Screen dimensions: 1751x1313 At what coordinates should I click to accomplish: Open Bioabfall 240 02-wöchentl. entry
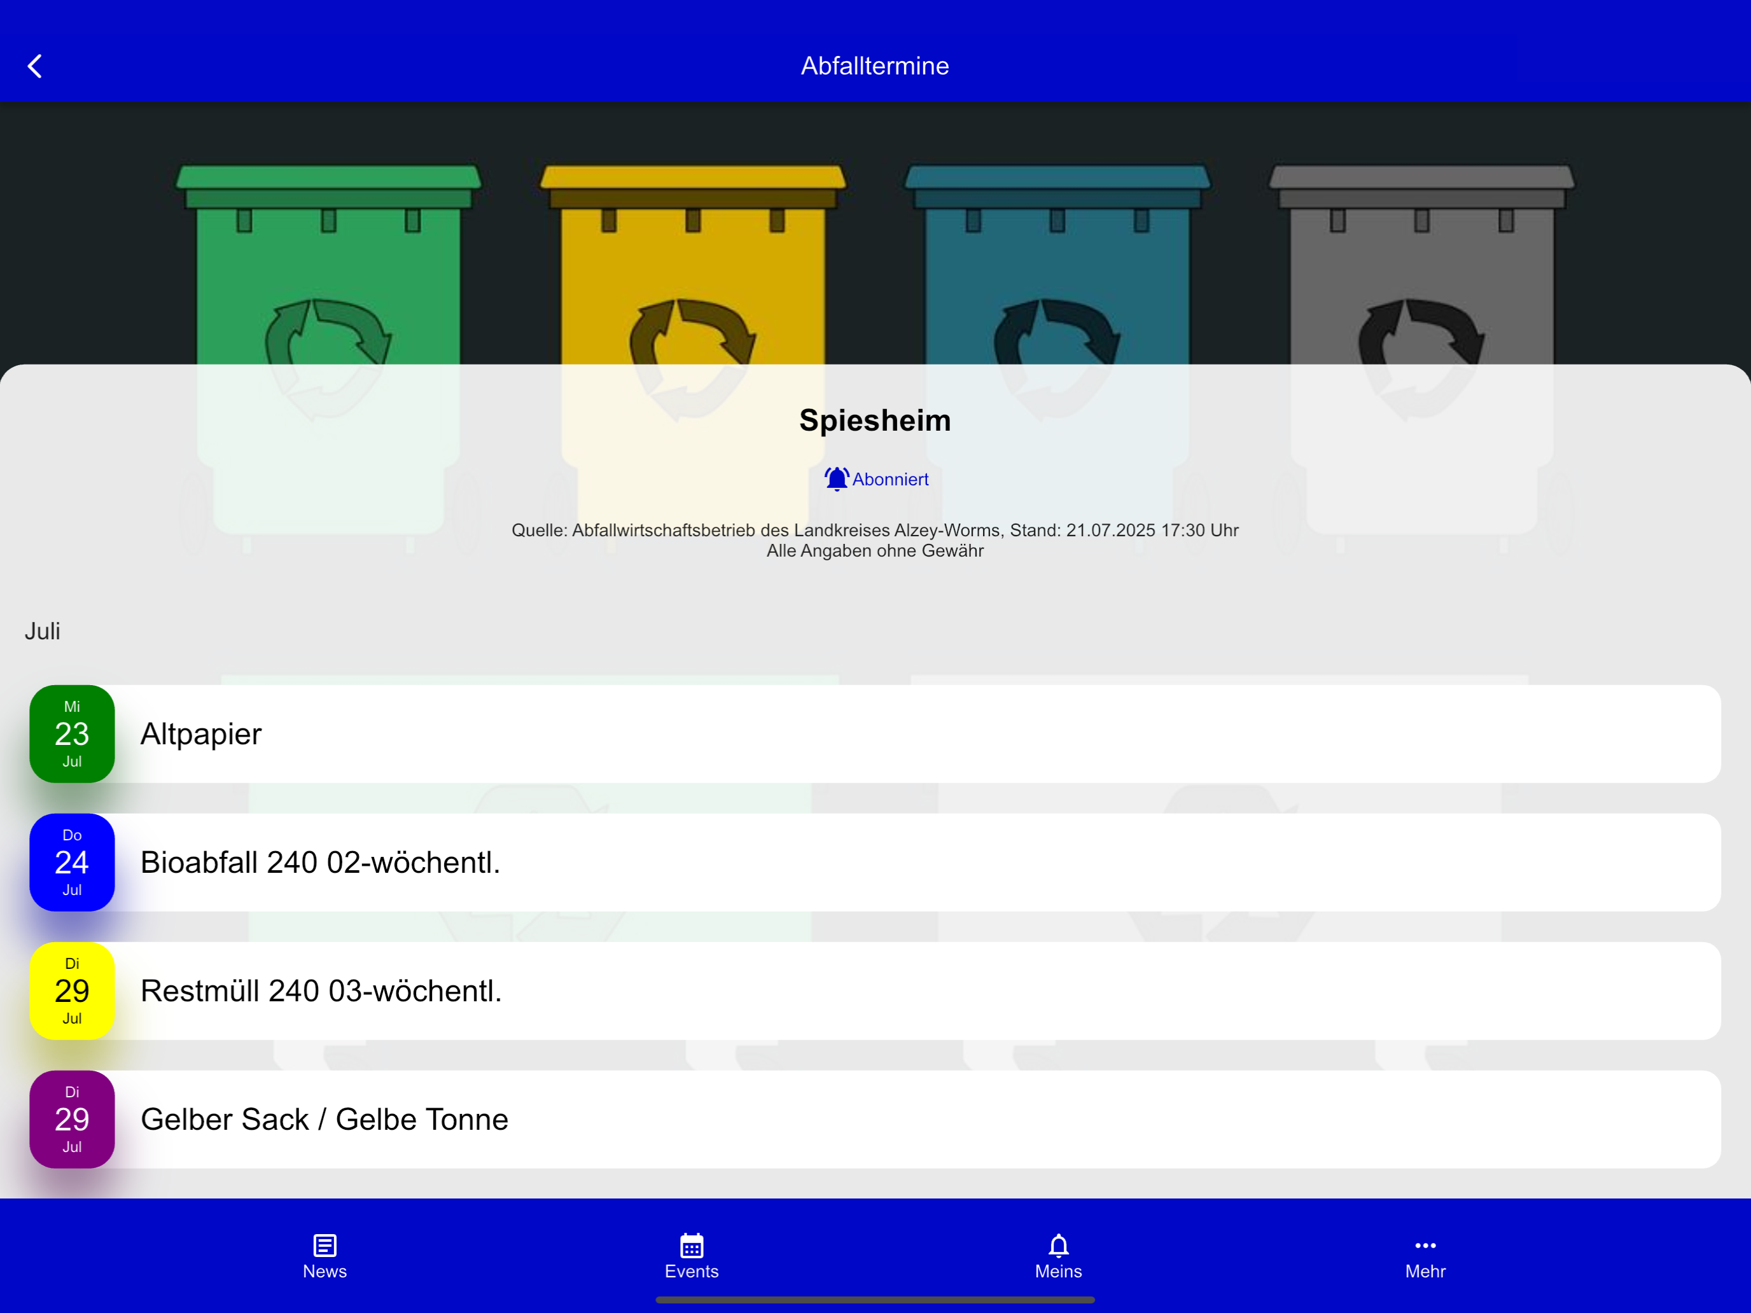[x=875, y=862]
